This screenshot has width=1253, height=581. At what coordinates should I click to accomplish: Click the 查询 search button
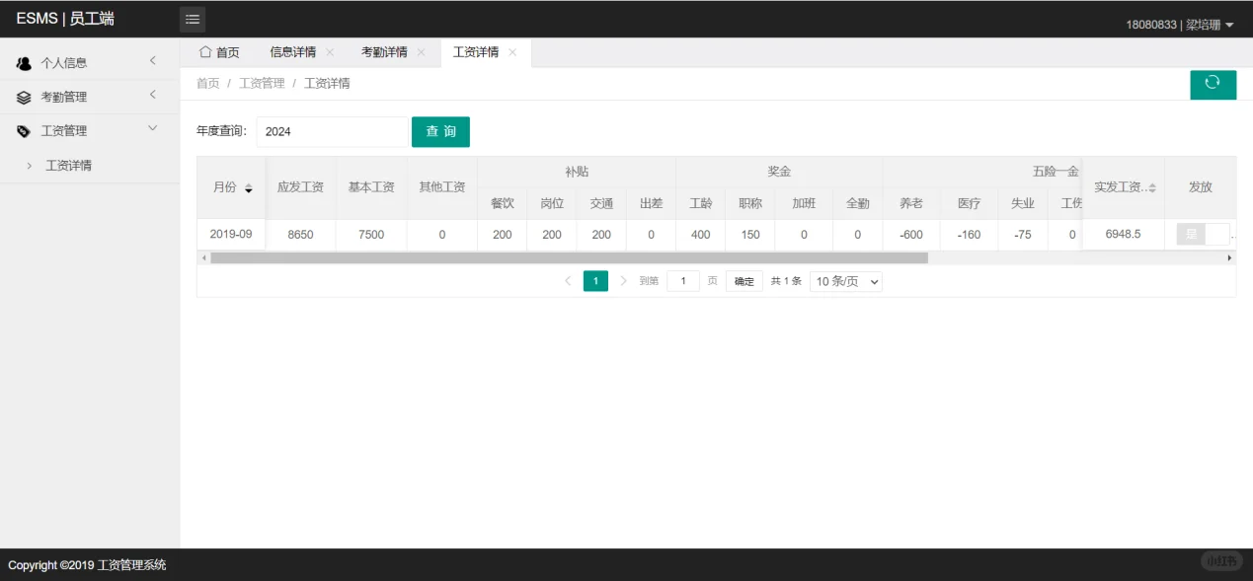point(440,131)
